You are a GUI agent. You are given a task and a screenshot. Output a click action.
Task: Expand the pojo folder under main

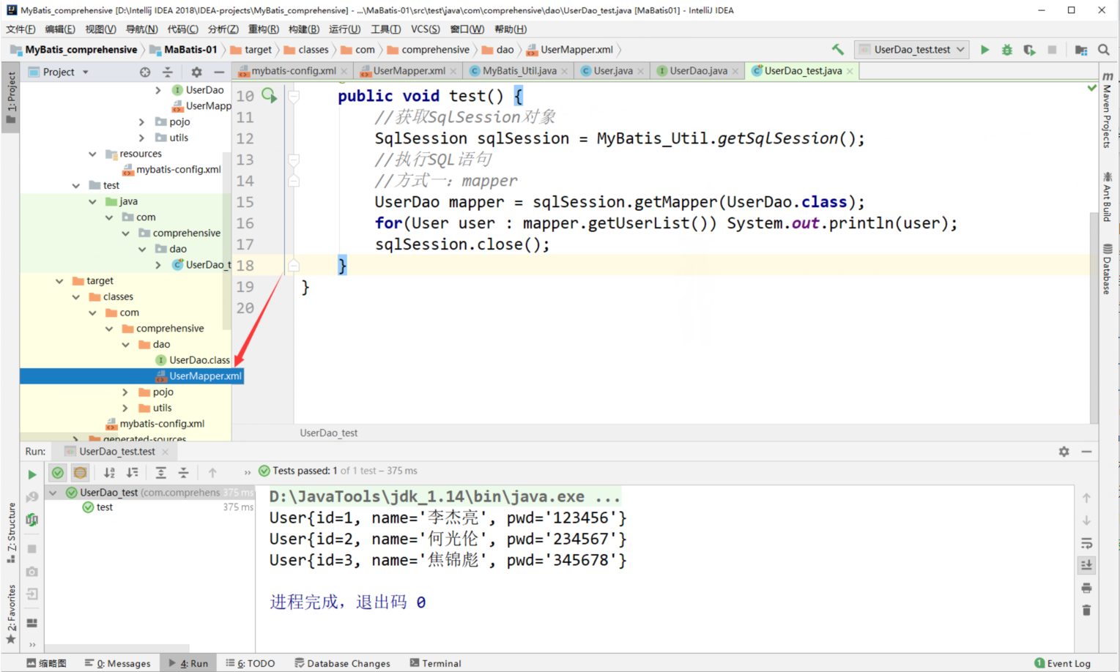141,122
